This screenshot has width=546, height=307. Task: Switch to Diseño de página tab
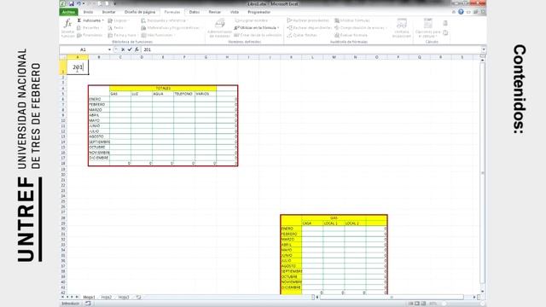click(x=140, y=12)
